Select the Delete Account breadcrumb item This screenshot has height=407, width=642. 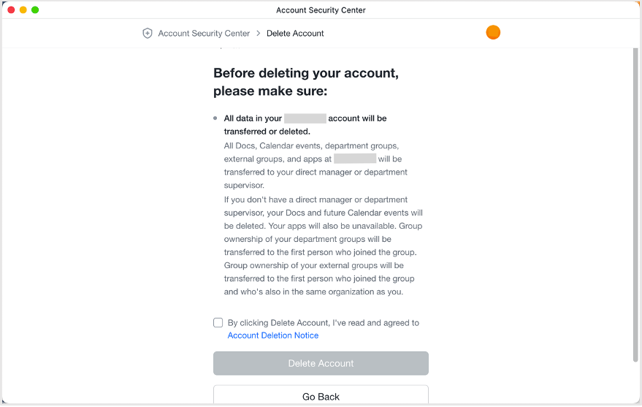click(295, 34)
